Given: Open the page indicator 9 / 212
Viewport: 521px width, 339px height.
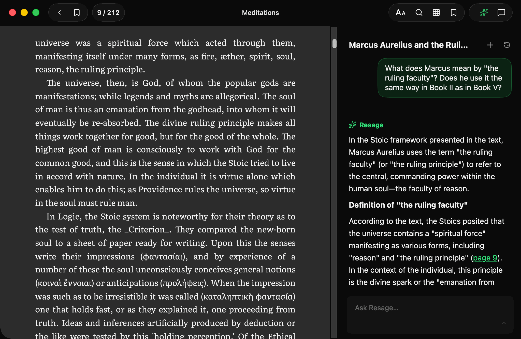Looking at the screenshot, I should pos(108,12).
